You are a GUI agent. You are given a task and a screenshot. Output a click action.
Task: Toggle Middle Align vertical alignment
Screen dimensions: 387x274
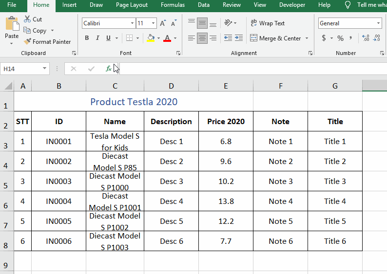point(202,23)
